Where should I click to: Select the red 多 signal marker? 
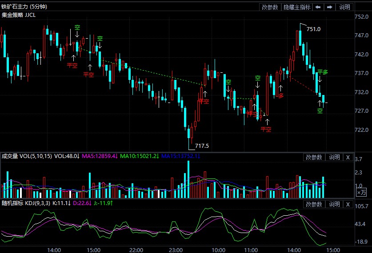point(280,96)
